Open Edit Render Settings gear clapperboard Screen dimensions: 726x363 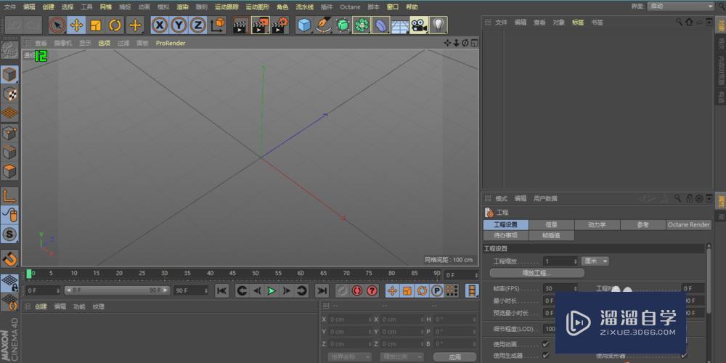pos(280,25)
